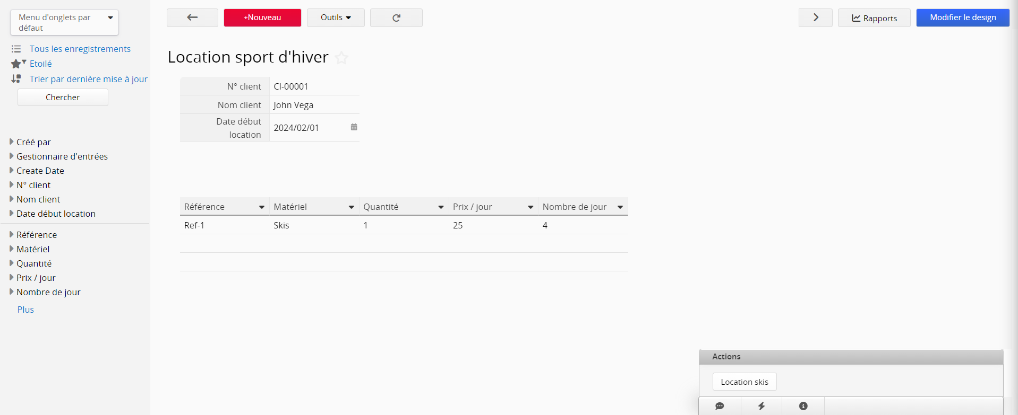Open the Etoilé starred records list
This screenshot has height=415, width=1018.
pos(40,64)
